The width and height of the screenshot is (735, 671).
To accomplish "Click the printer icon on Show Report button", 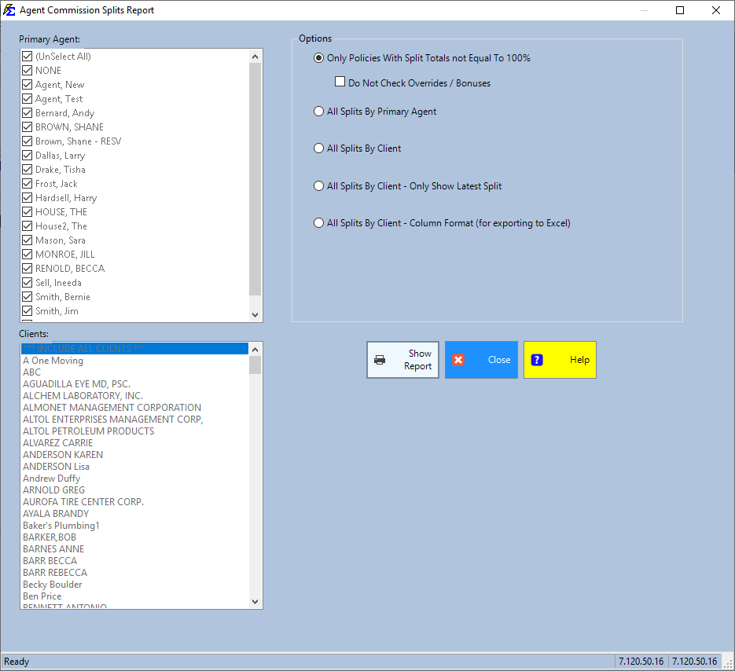I will (x=380, y=359).
